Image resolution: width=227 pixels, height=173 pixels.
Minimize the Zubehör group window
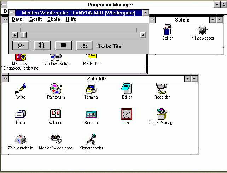(x=188, y=79)
